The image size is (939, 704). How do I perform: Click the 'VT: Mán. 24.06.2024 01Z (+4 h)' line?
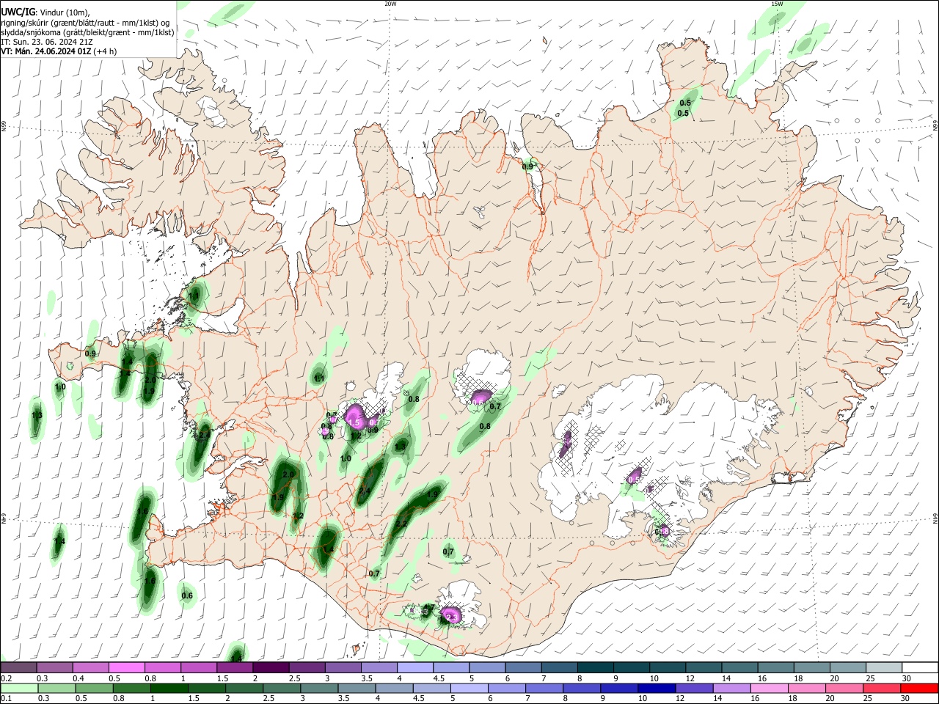(x=59, y=51)
